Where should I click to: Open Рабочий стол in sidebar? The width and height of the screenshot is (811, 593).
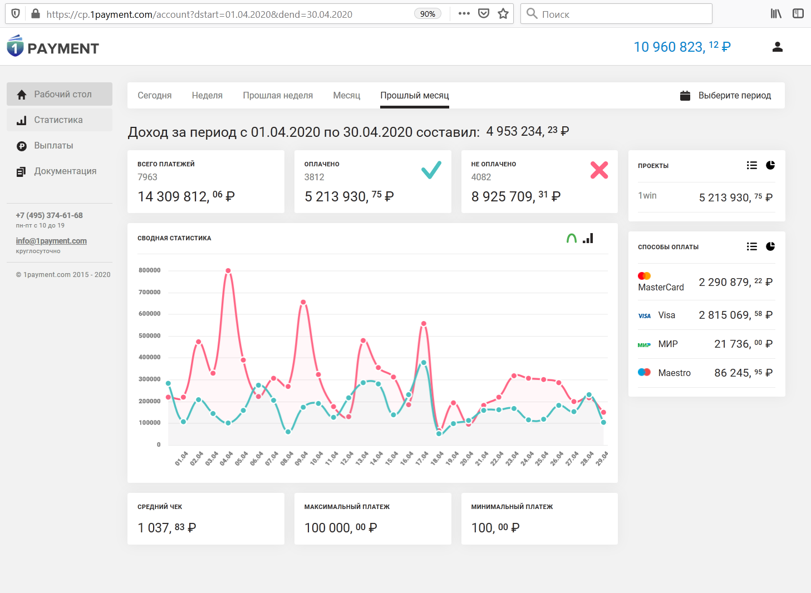60,95
